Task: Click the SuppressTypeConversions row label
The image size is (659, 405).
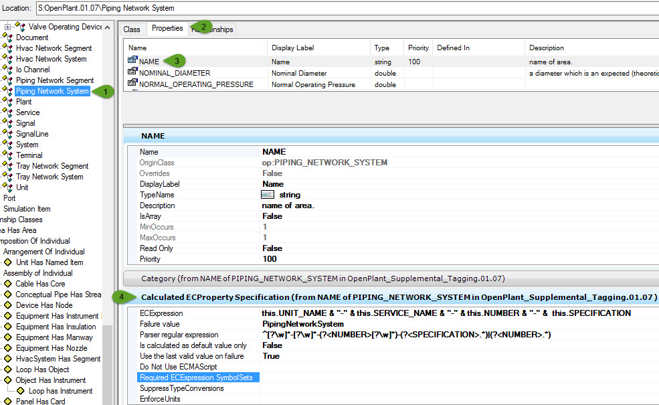Action: (x=181, y=388)
